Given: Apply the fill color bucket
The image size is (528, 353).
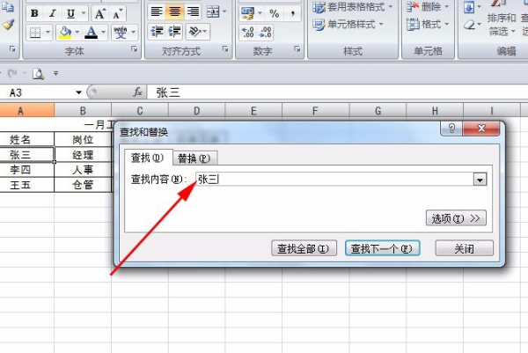Looking at the screenshot, I should coord(64,33).
